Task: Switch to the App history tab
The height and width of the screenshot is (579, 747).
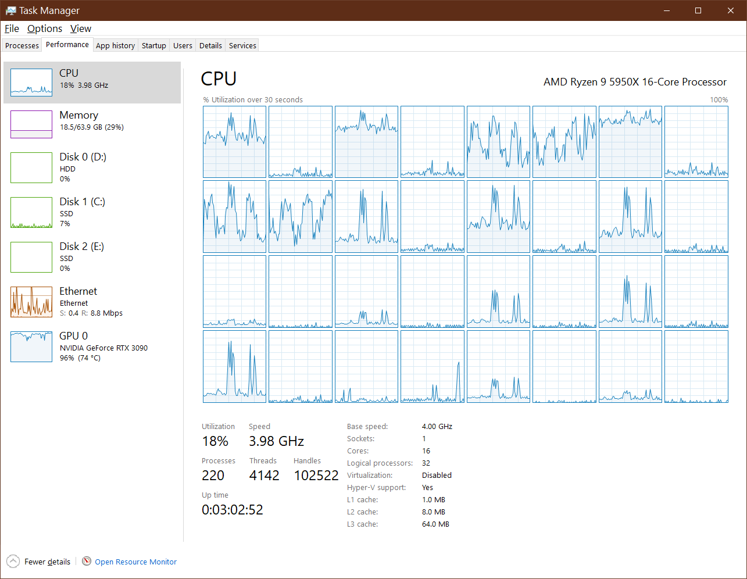Action: click(115, 45)
